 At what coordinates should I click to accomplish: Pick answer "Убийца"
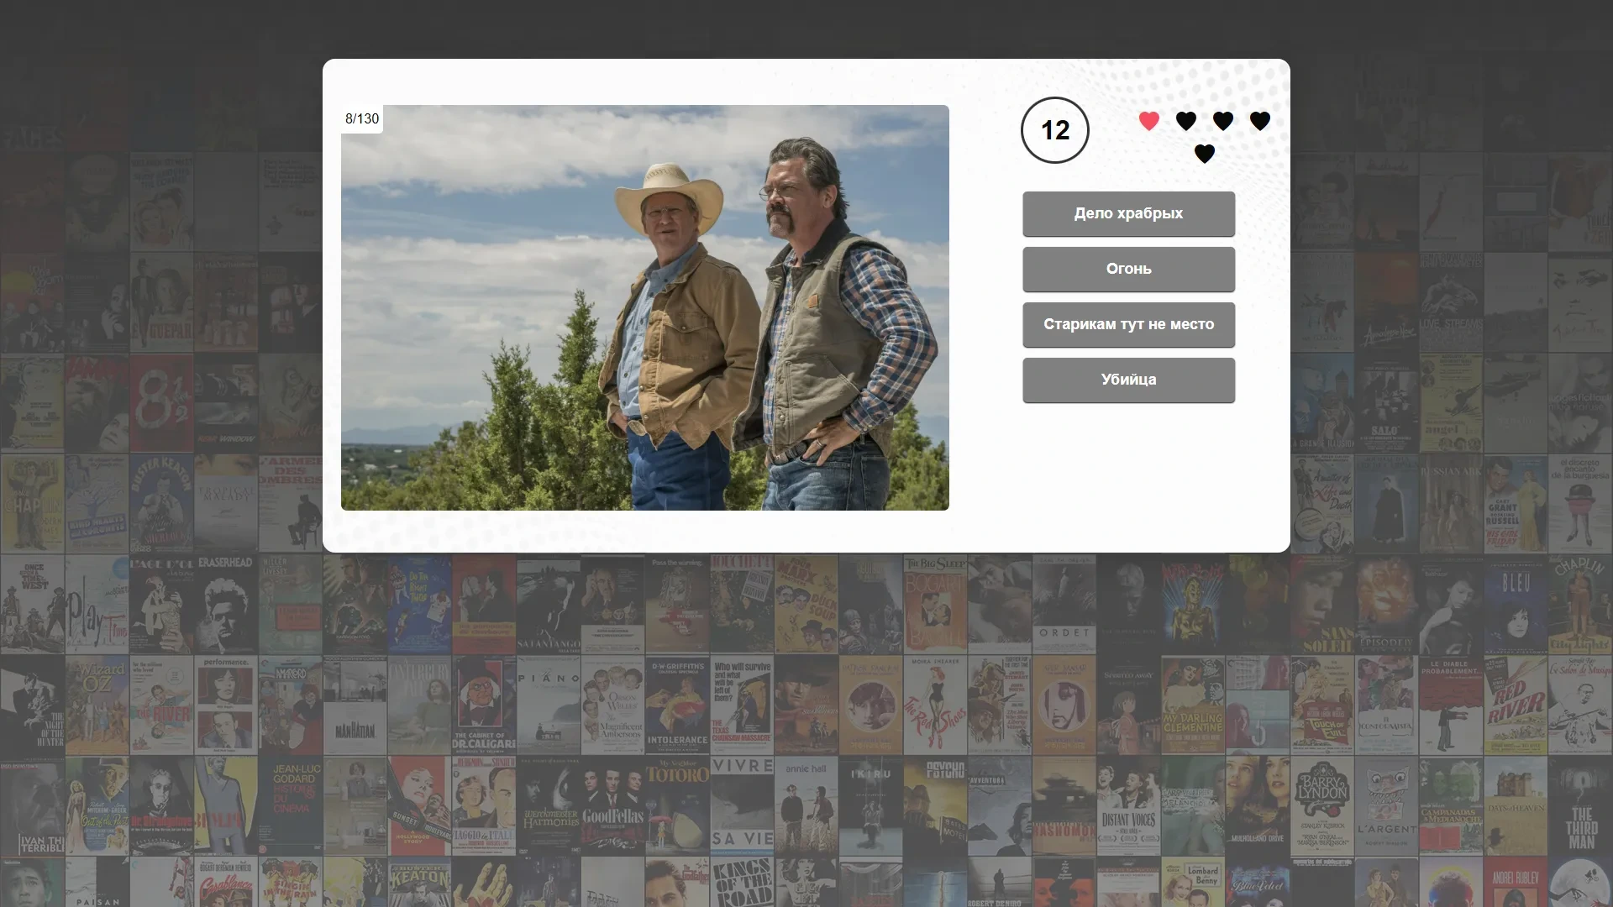pos(1128,380)
